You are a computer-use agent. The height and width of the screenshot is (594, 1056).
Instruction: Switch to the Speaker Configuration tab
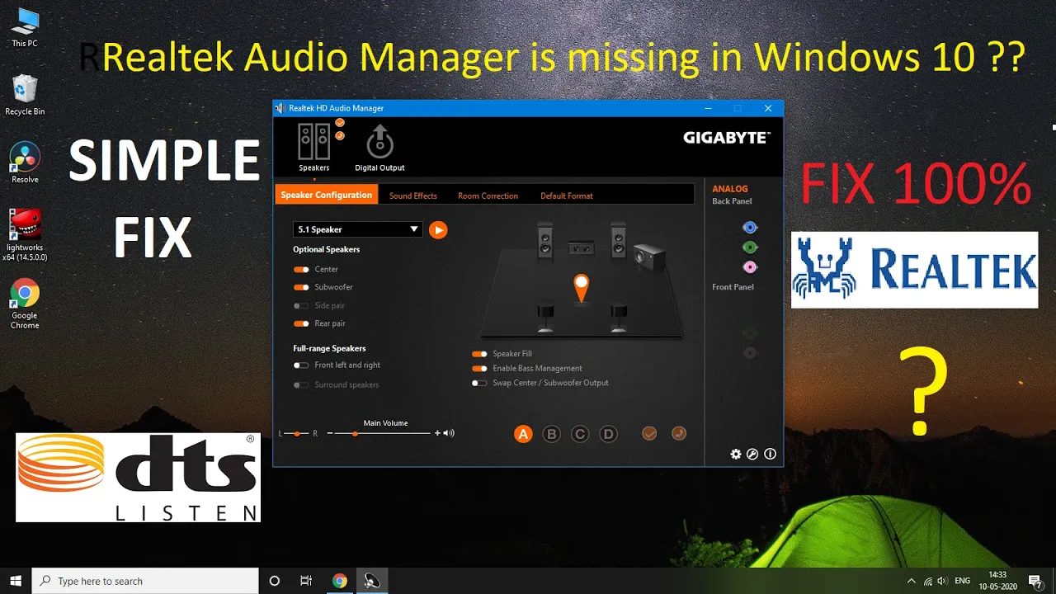(326, 196)
